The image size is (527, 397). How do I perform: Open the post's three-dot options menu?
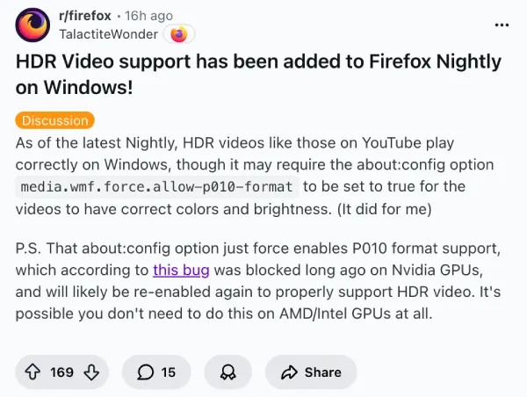(x=502, y=24)
